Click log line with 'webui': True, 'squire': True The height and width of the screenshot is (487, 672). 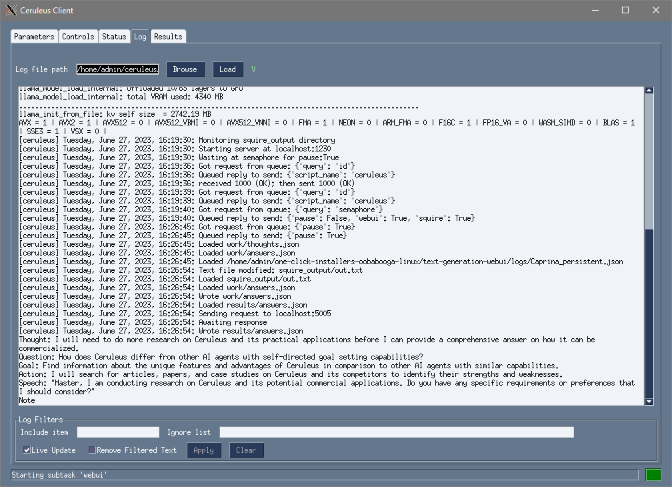pyautogui.click(x=247, y=218)
